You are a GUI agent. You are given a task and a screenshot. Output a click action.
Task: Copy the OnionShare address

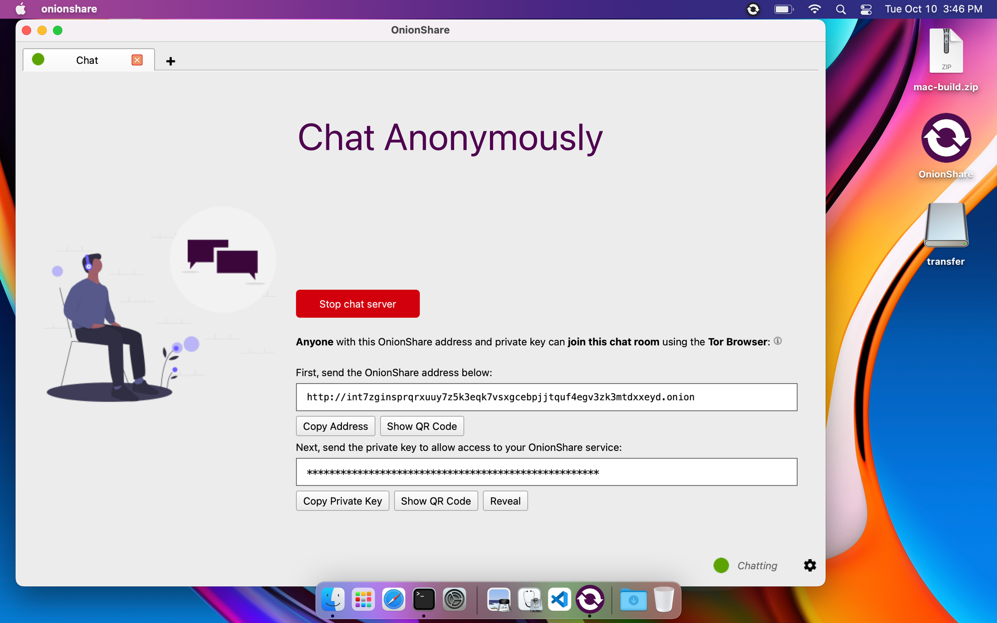pos(335,426)
